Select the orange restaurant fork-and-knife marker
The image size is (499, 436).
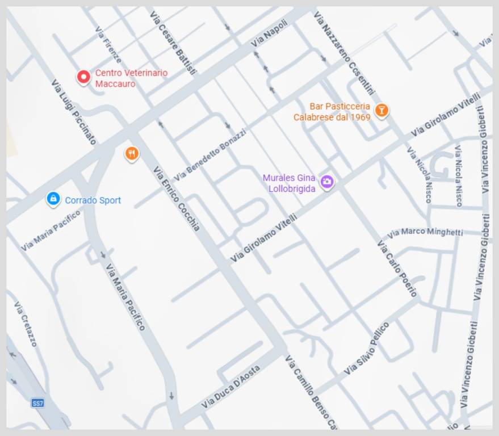coord(132,153)
